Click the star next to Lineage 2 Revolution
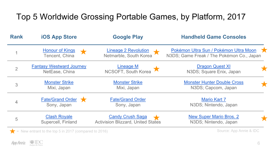This screenshot has width=271, height=152. point(157,52)
